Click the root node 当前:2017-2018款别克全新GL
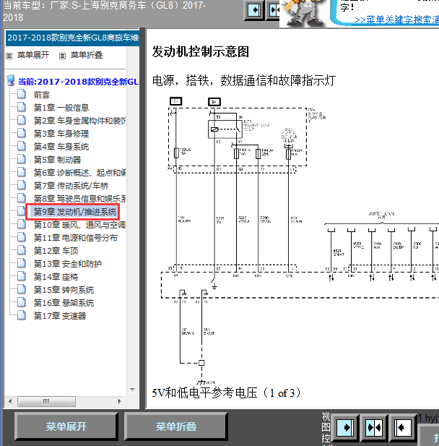The height and width of the screenshot is (446, 439). click(x=78, y=82)
